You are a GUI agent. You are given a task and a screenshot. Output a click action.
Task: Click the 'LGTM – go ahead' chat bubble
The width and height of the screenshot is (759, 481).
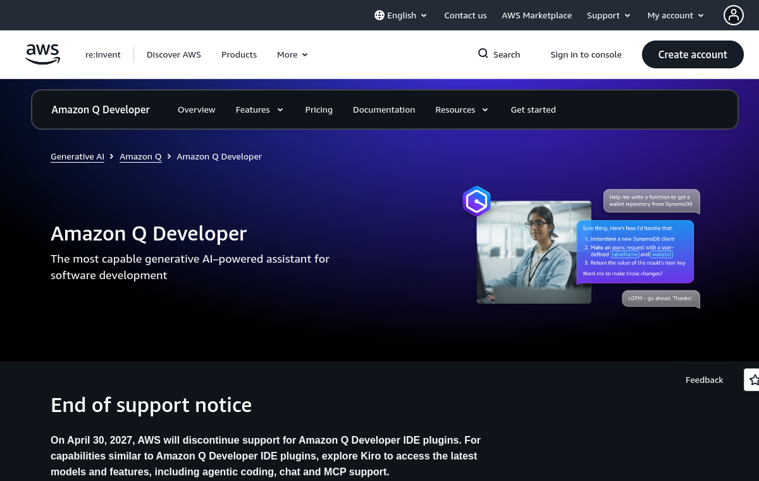pos(661,298)
